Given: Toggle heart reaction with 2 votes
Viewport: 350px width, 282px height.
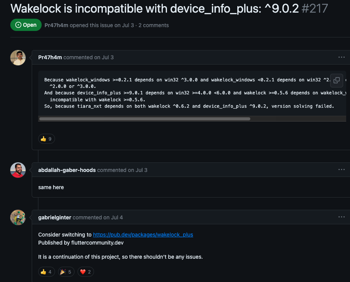Looking at the screenshot, I should pyautogui.click(x=86, y=272).
